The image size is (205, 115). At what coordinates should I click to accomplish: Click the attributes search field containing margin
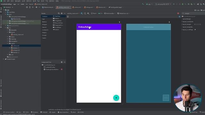(193, 13)
